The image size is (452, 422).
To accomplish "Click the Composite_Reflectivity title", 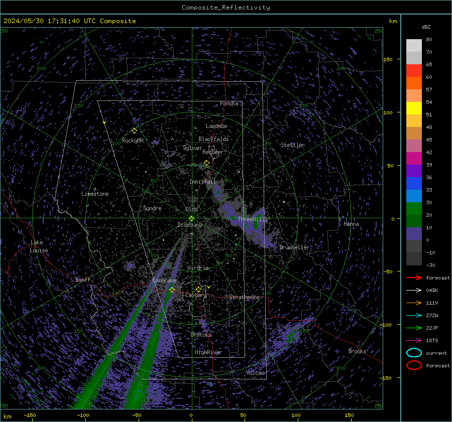I will (225, 8).
